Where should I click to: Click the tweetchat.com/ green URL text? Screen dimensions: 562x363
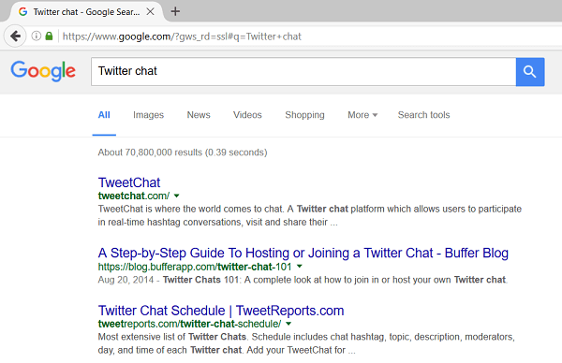coord(134,196)
